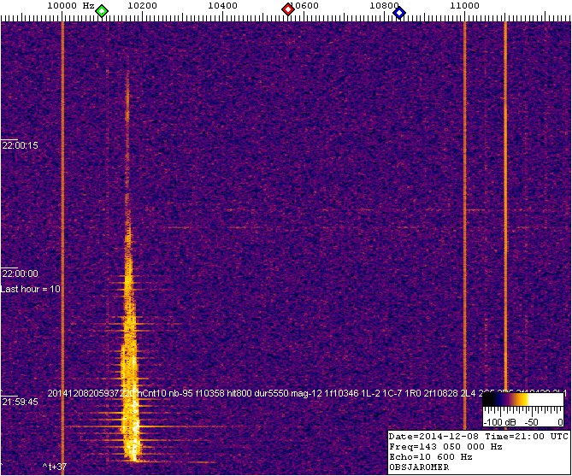
Task: Click the 10000 Hz label on frequency ruler
Action: [70, 6]
